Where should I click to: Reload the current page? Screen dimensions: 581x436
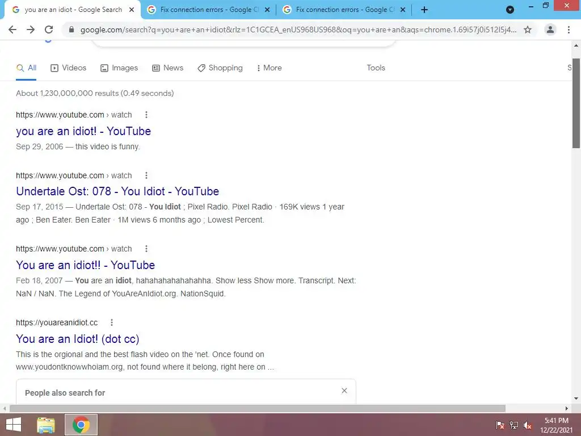(x=49, y=30)
